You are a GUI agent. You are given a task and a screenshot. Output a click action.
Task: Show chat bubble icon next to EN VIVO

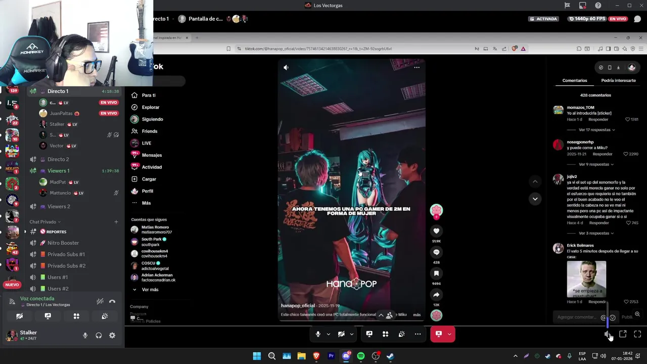click(x=637, y=19)
